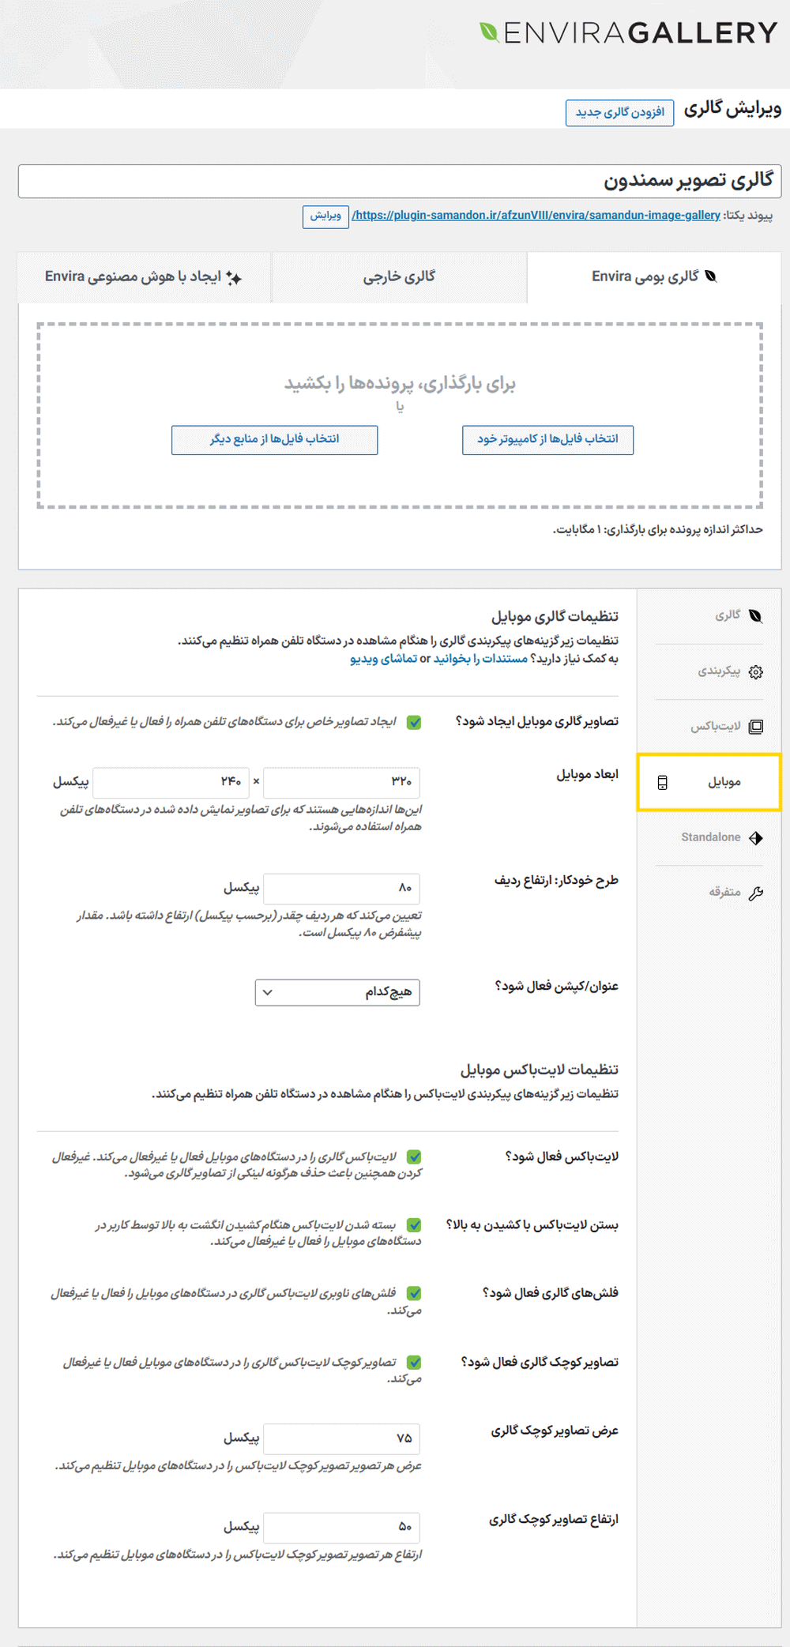The height and width of the screenshot is (1647, 790).
Task: Click the ویرایش permalink button
Action: tap(325, 216)
